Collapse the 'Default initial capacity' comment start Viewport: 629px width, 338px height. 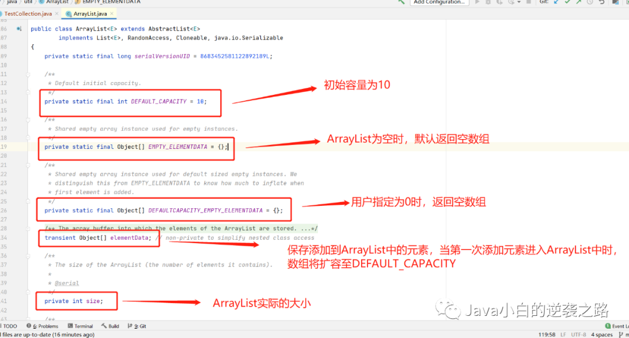coord(28,74)
